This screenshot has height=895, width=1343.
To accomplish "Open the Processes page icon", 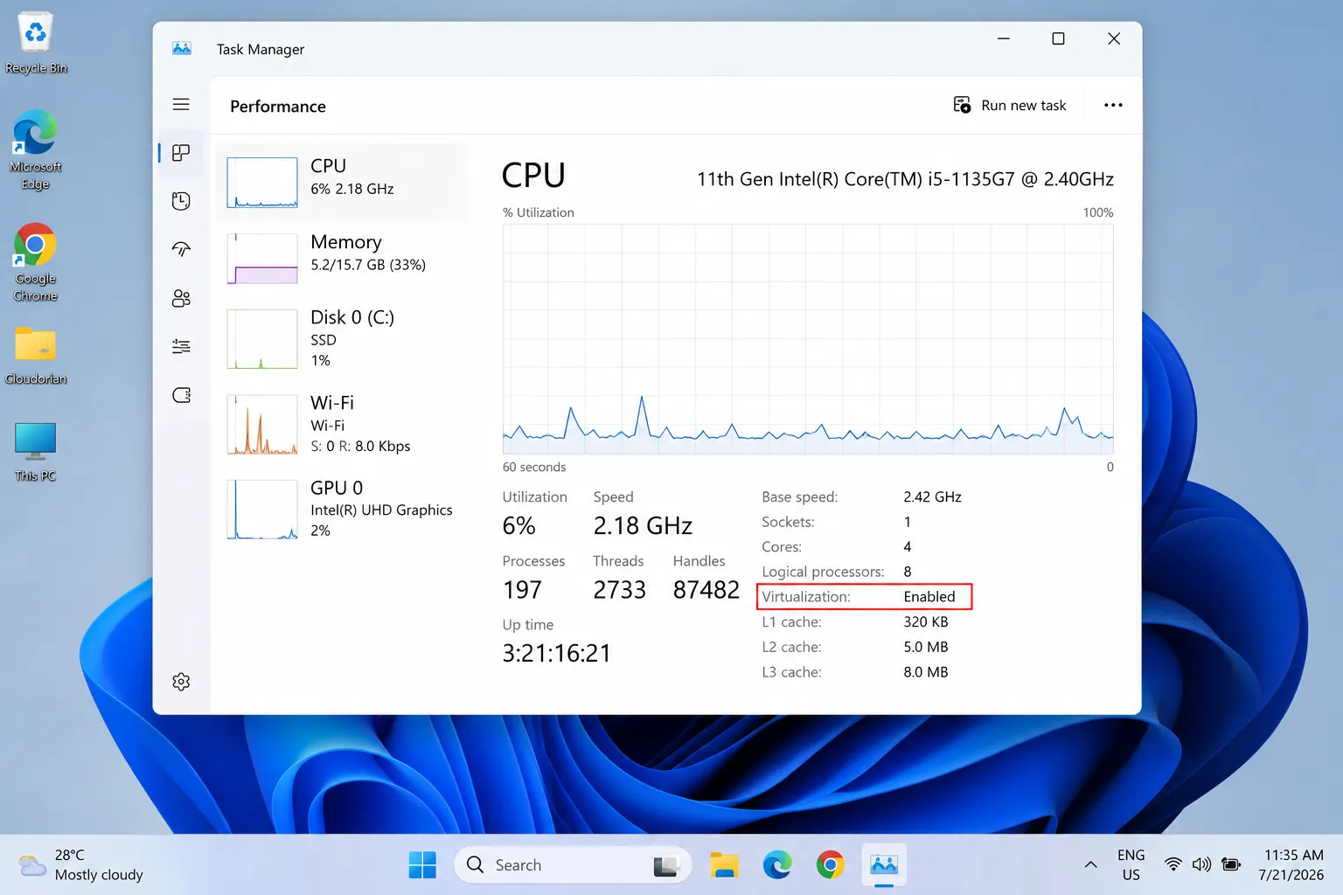I will point(181,153).
